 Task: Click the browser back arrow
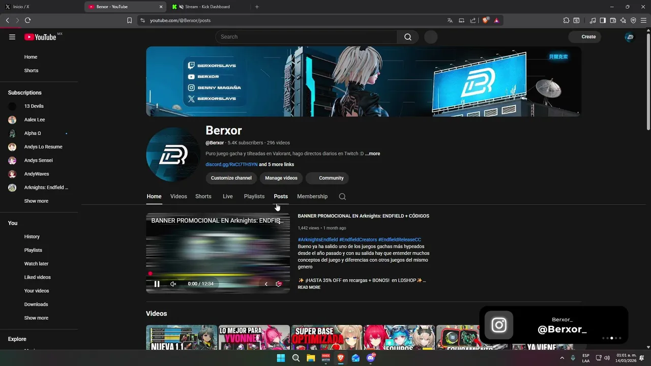click(7, 20)
